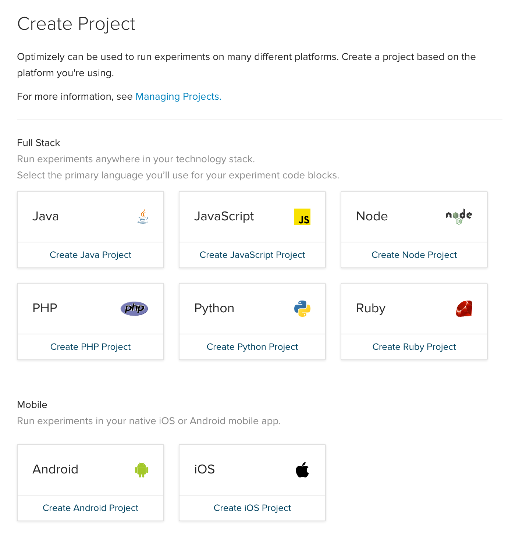Click Create iOS Project
Viewport: 519px width, 540px height.
252,508
